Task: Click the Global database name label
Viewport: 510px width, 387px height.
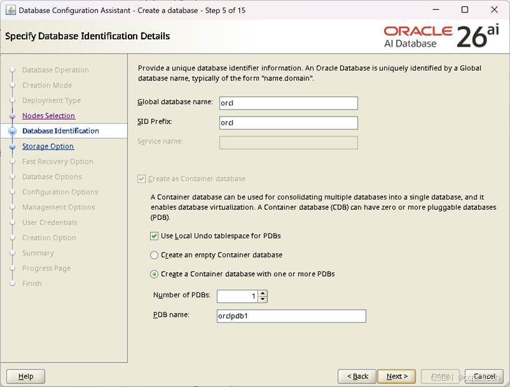Action: 175,102
